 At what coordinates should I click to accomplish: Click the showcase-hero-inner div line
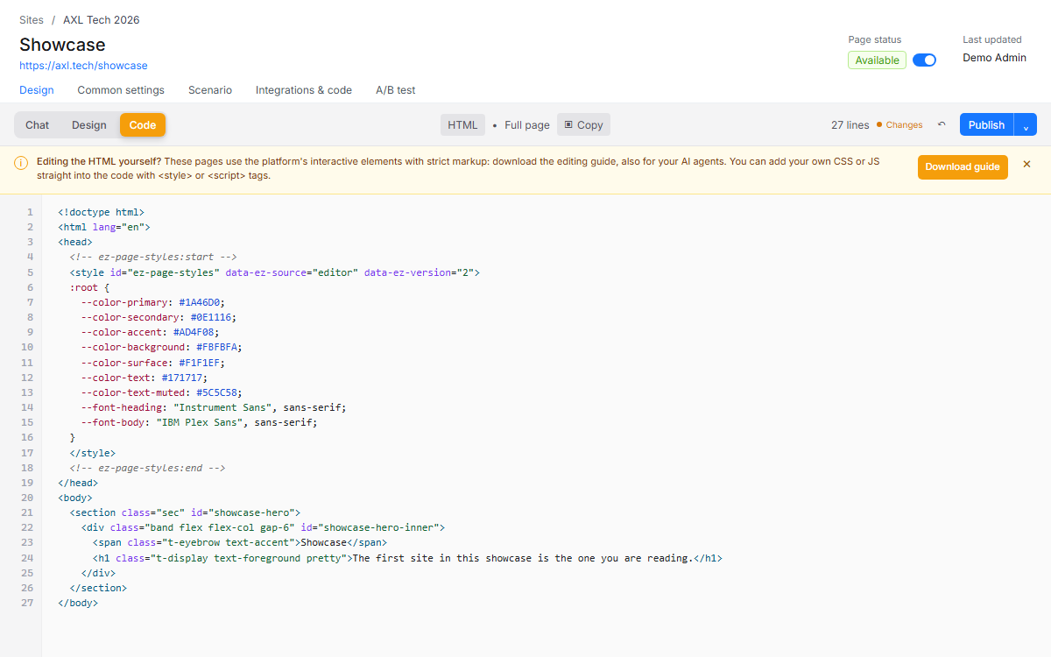(264, 527)
